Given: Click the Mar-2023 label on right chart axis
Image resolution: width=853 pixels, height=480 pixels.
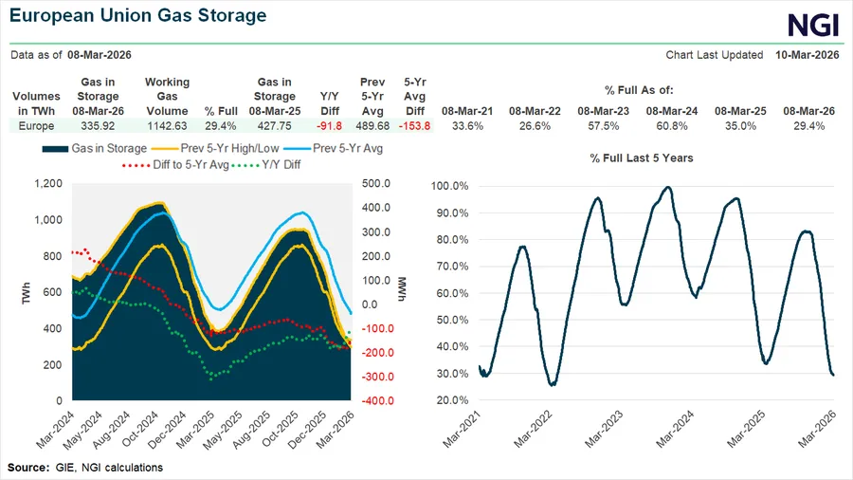Looking at the screenshot, I should (x=603, y=432).
